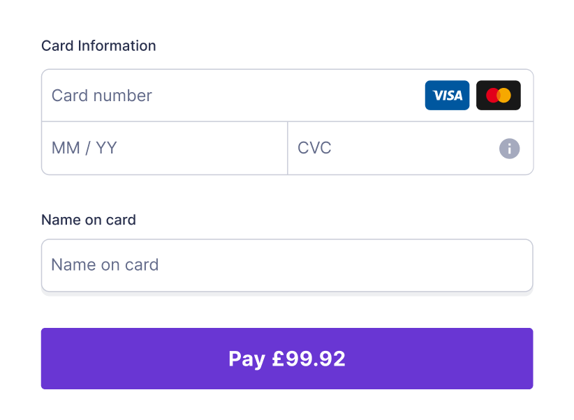Open the CVC info tooltip icon
Viewport: 574px width, 420px height.
tap(509, 149)
